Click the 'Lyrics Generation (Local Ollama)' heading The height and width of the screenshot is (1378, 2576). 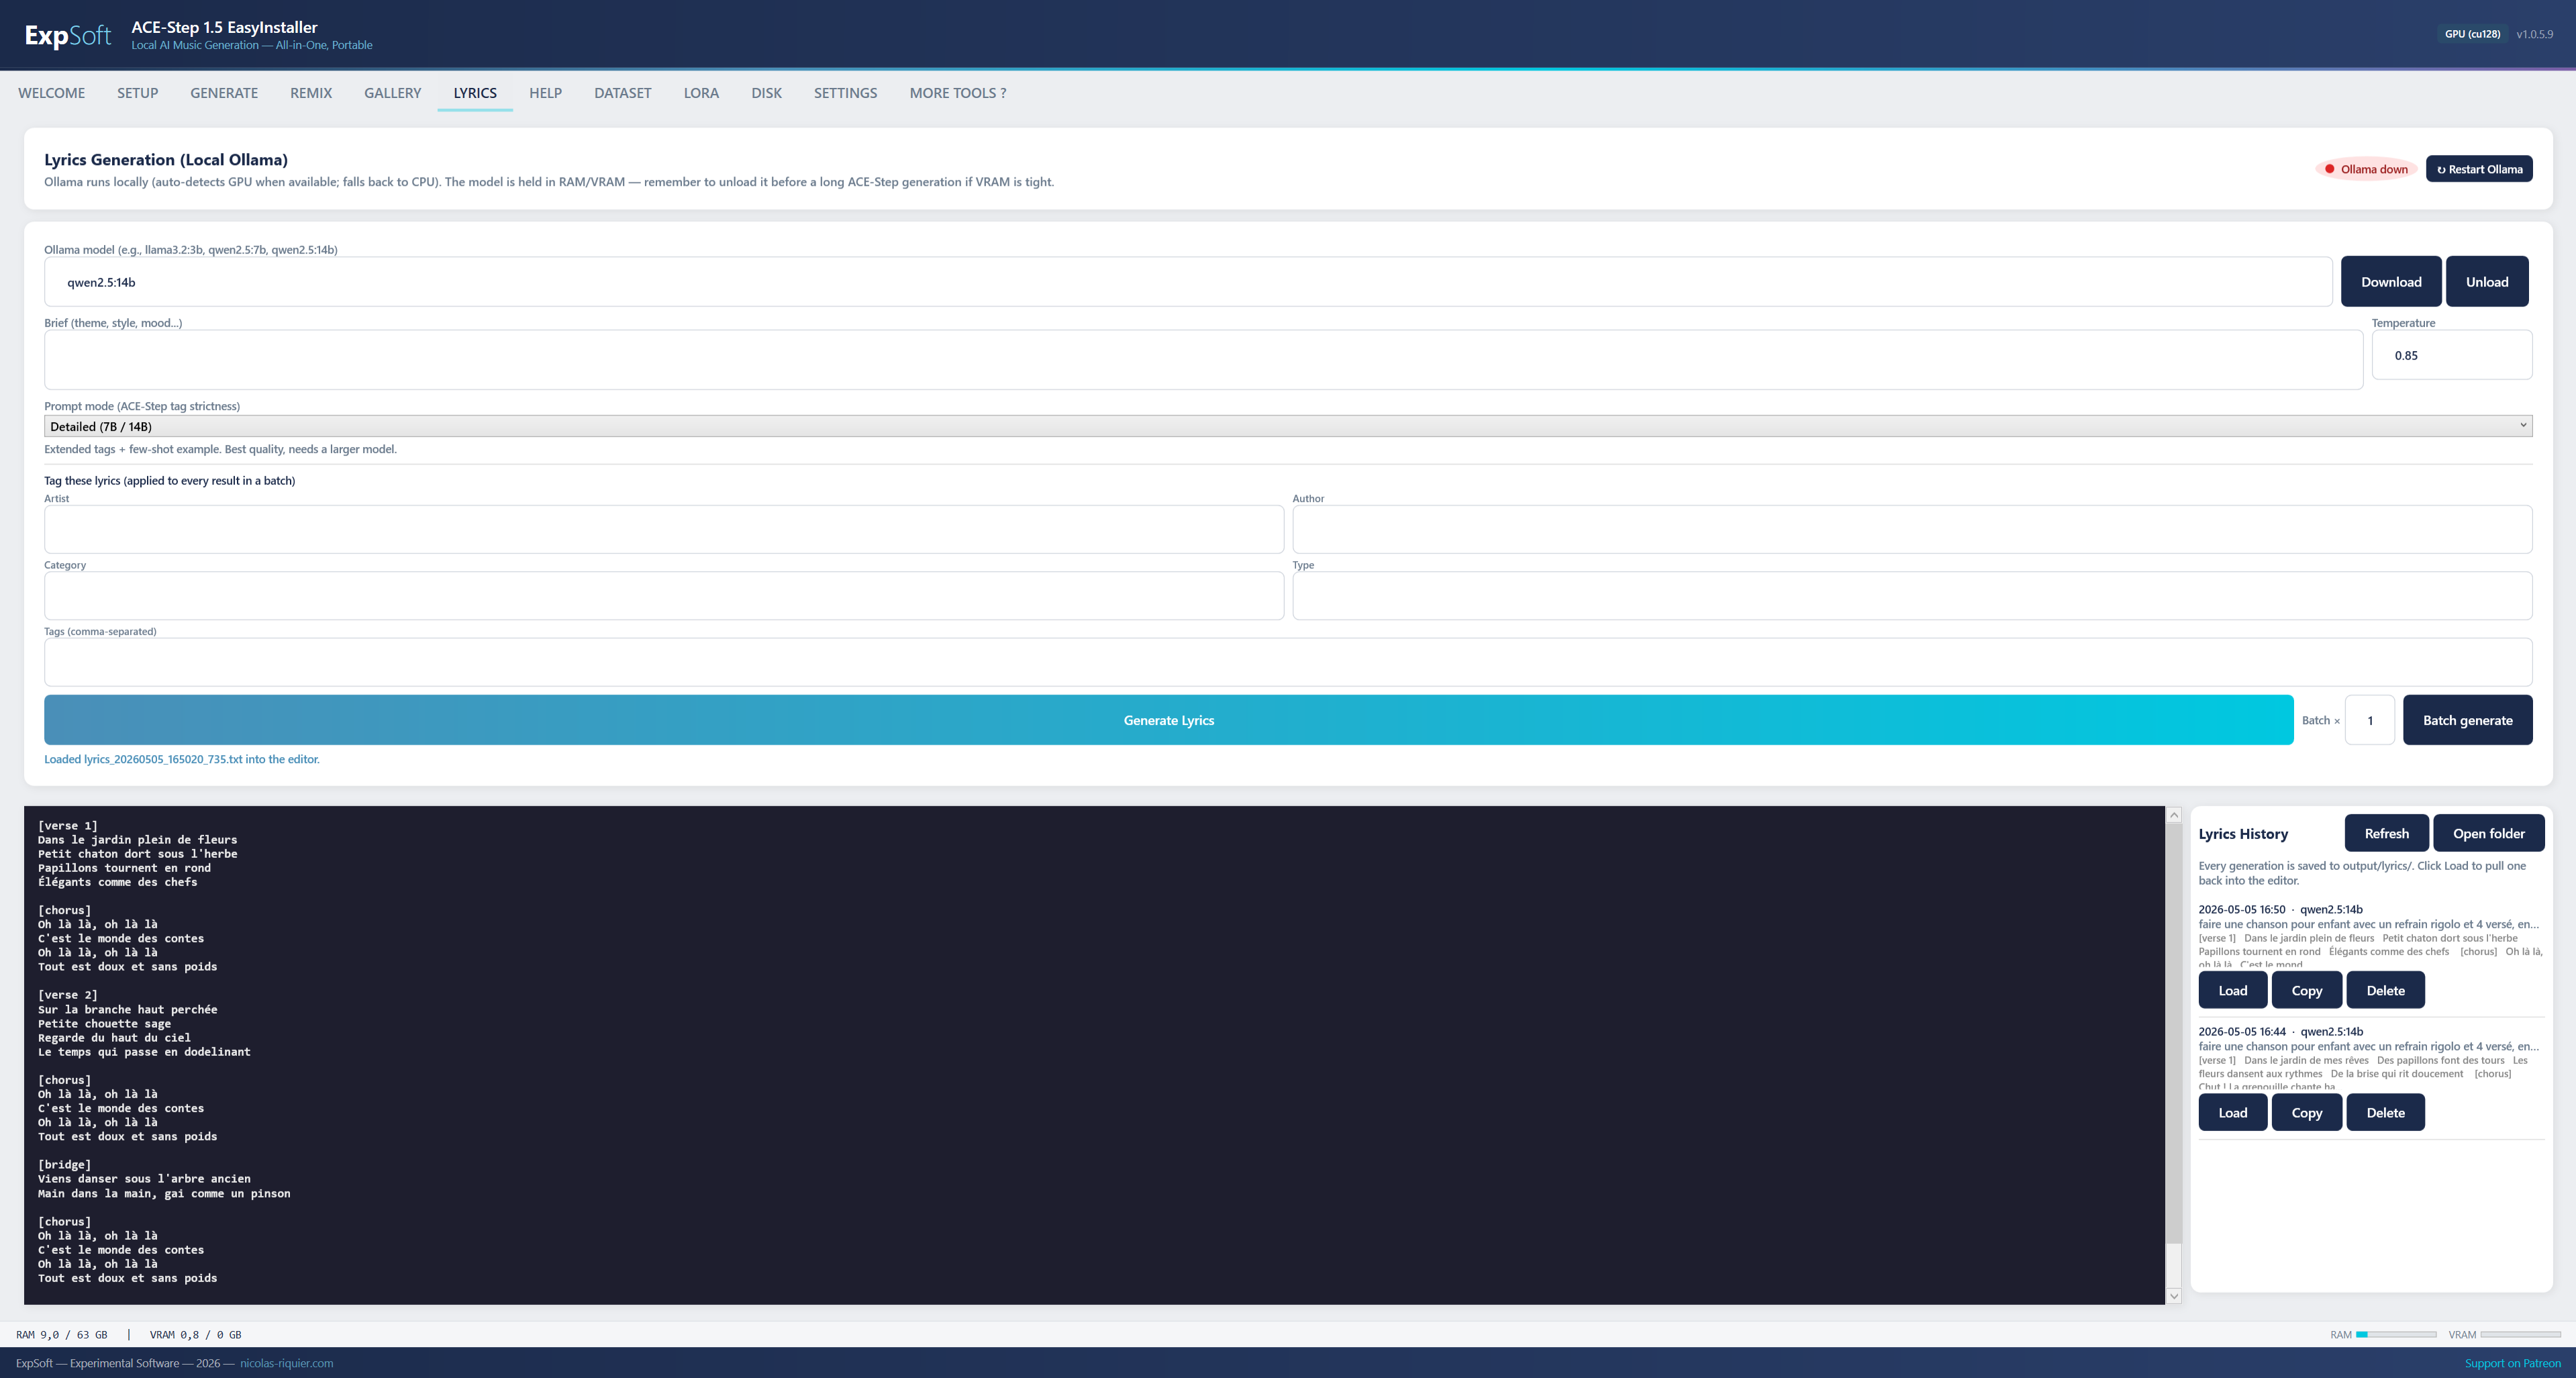coord(166,160)
